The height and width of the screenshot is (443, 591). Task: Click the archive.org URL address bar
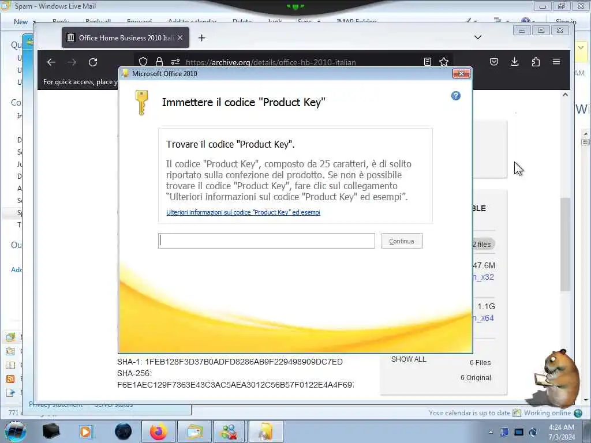point(271,62)
